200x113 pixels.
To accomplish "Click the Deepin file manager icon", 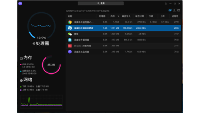I will 70,40.
